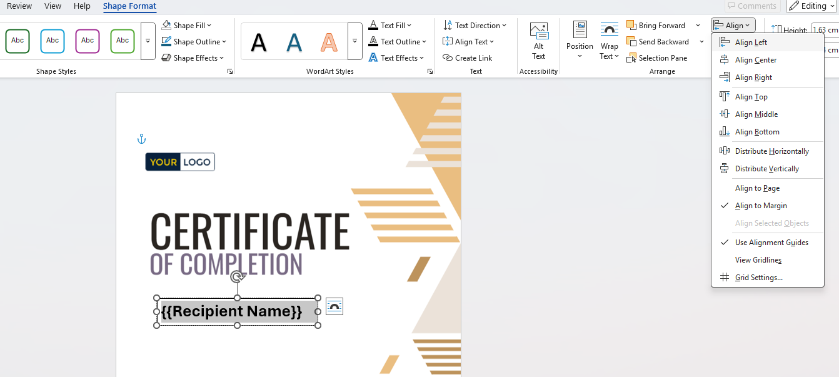Open the Text Direction dropdown
The width and height of the screenshot is (839, 377).
point(475,26)
